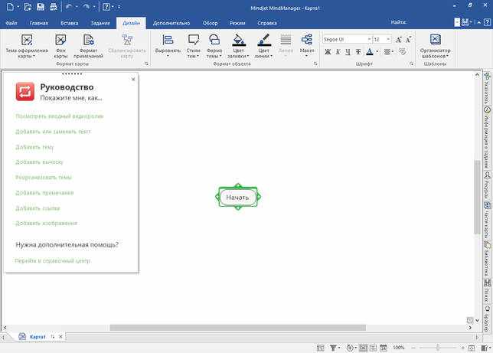Image resolution: width=493 pixels, height=353 pixels.
Task: Open Формат примечаний settings
Action: click(x=88, y=46)
